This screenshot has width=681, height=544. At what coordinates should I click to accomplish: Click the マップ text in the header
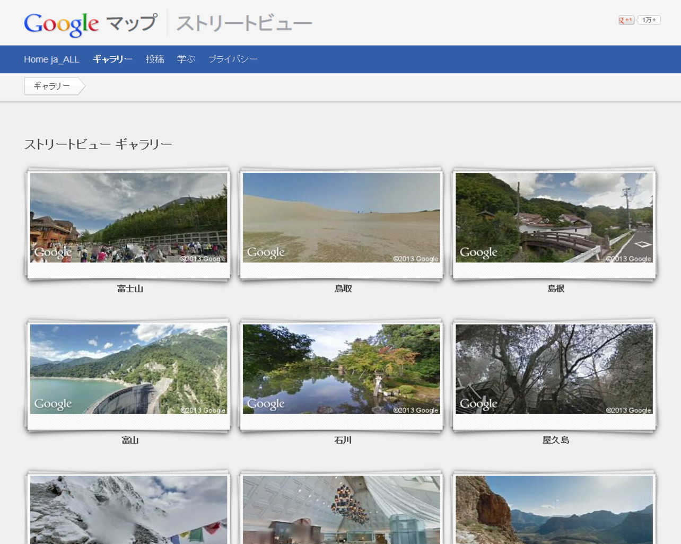[132, 23]
